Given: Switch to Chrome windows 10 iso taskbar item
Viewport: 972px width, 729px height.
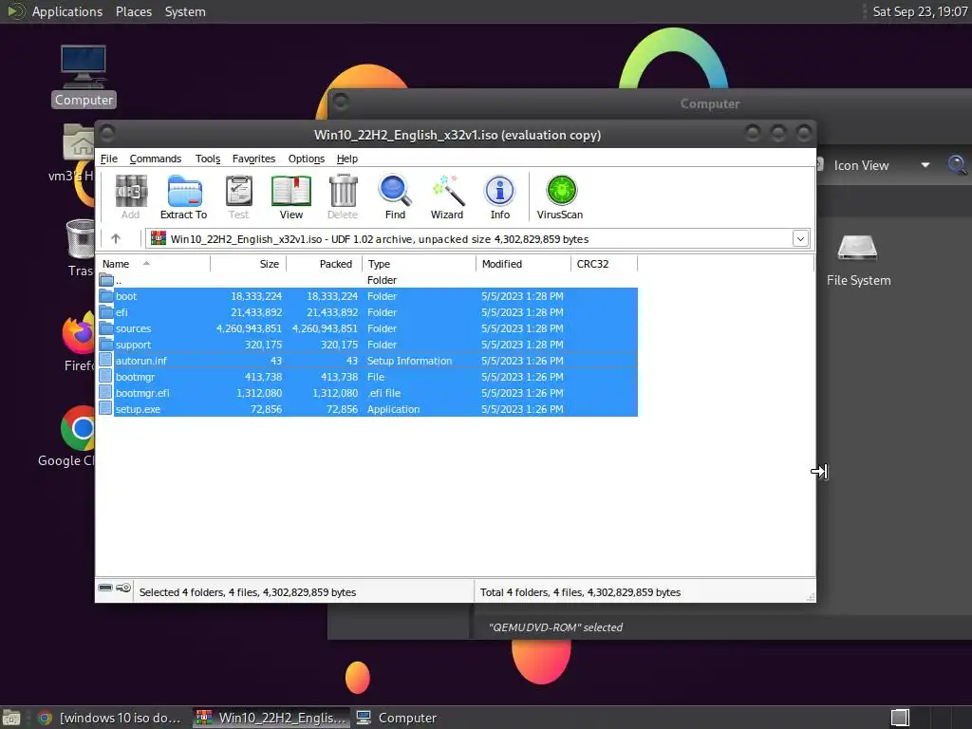Looking at the screenshot, I should tap(110, 718).
